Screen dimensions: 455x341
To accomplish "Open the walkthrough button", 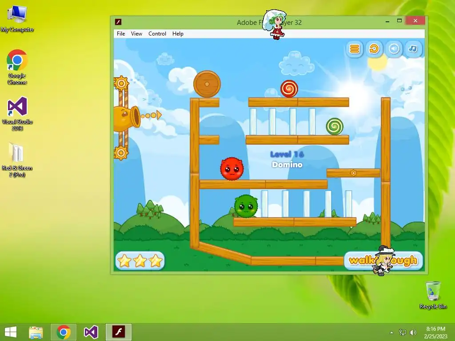I will (383, 260).
